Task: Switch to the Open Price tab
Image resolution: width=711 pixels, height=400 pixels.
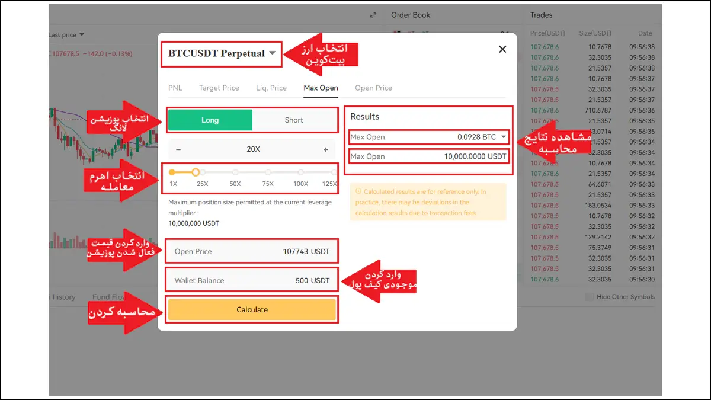Action: (x=373, y=88)
